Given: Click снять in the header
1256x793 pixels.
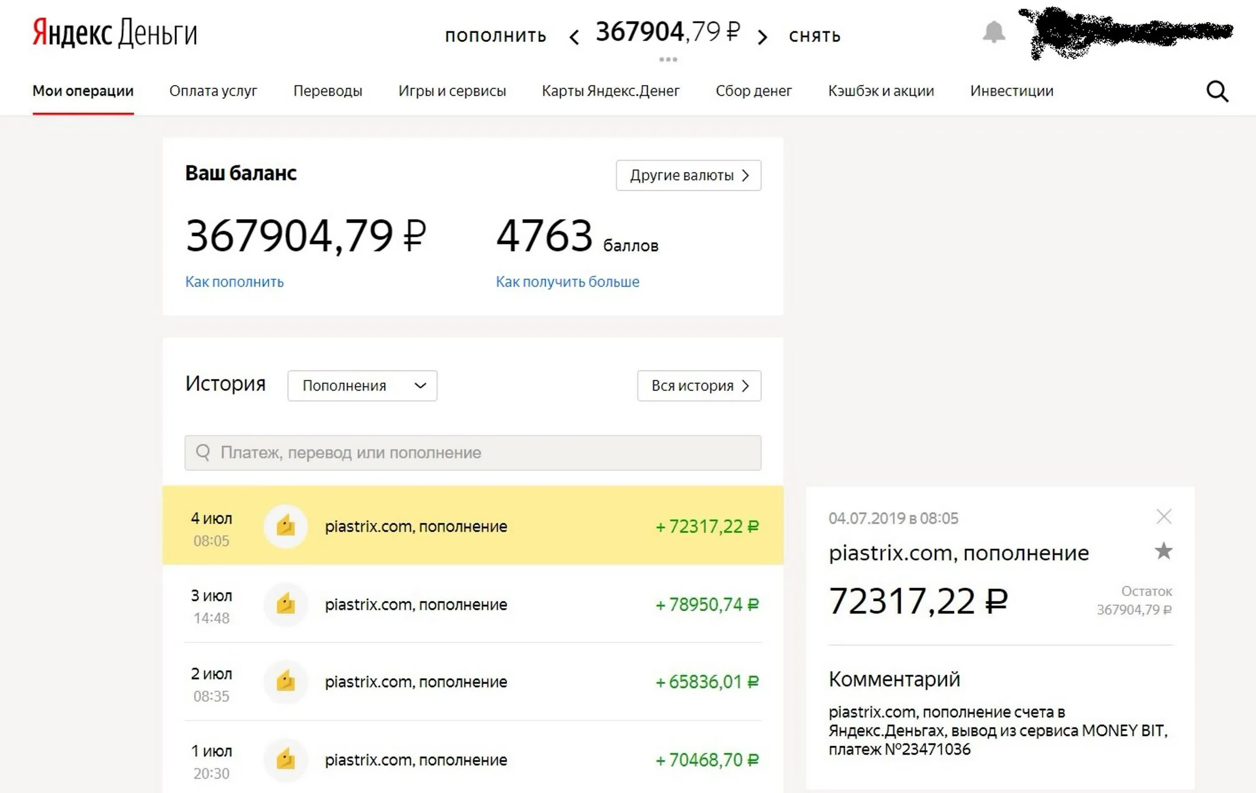Looking at the screenshot, I should tap(815, 36).
